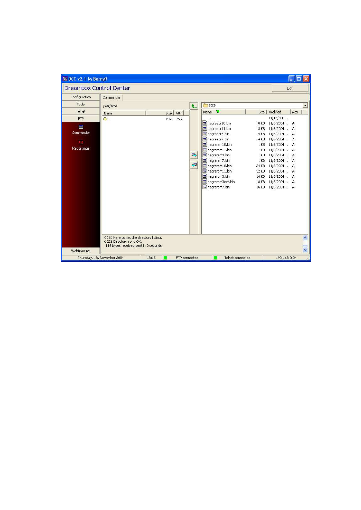Sort local list by Attr column header
Image resolution: width=361 pixels, height=510 pixels.
[x=296, y=112]
